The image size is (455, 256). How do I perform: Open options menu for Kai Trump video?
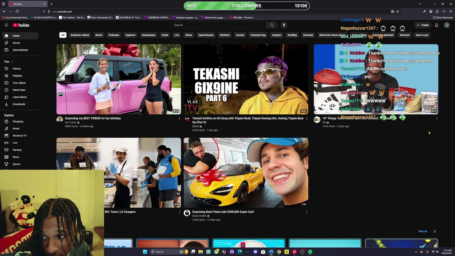179,118
